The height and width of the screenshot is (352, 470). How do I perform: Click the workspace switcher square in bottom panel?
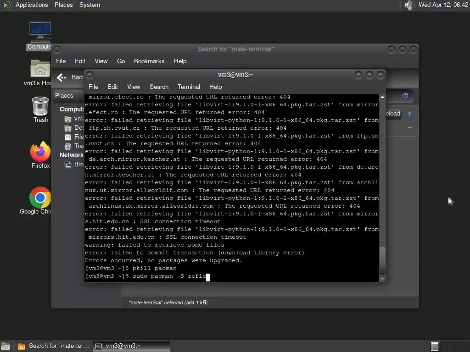(435, 346)
